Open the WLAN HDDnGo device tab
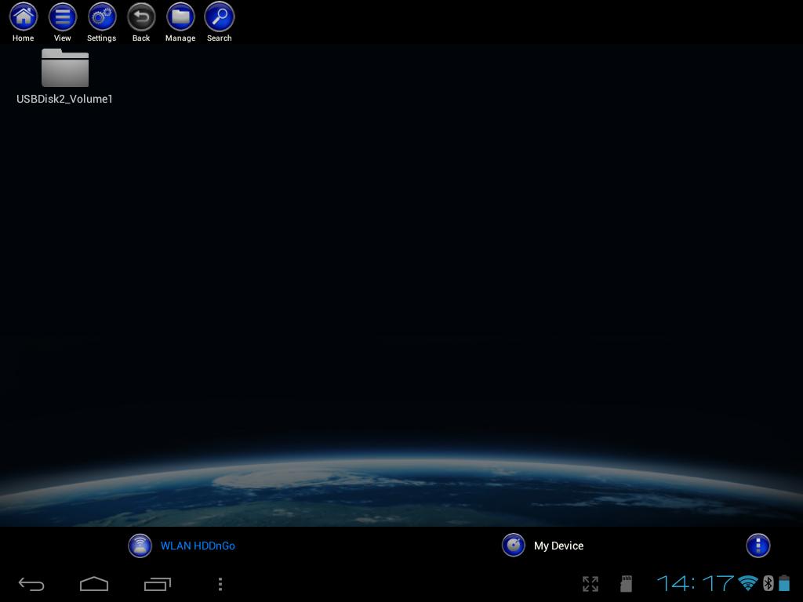 tap(182, 546)
